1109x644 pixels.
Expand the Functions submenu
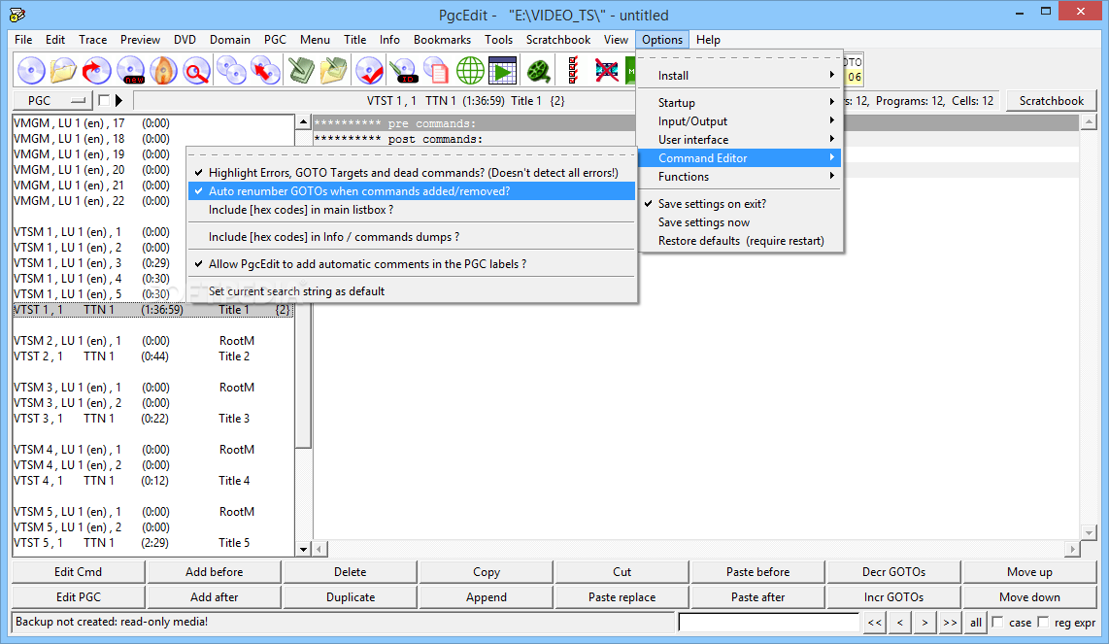[741, 176]
